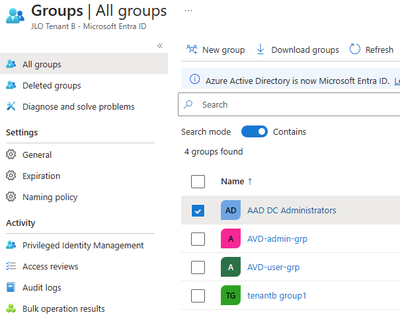Check the AVD-user-grp row checkbox
400x319 pixels.
198,267
